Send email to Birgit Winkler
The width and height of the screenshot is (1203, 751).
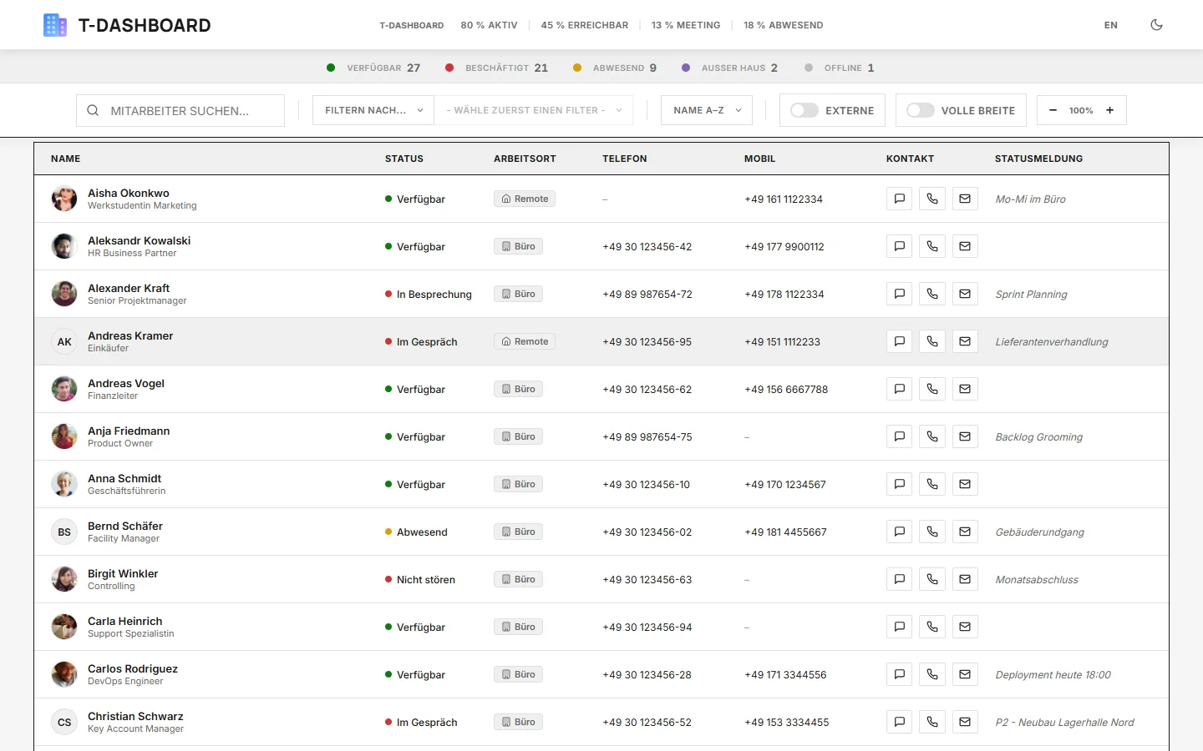965,579
